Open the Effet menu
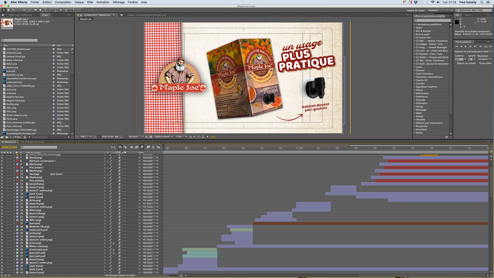 pyautogui.click(x=90, y=2)
